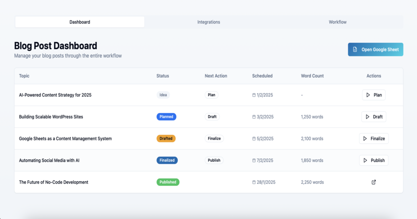Click the play icon in the Finalize button
This screenshot has width=417, height=219.
(x=365, y=139)
